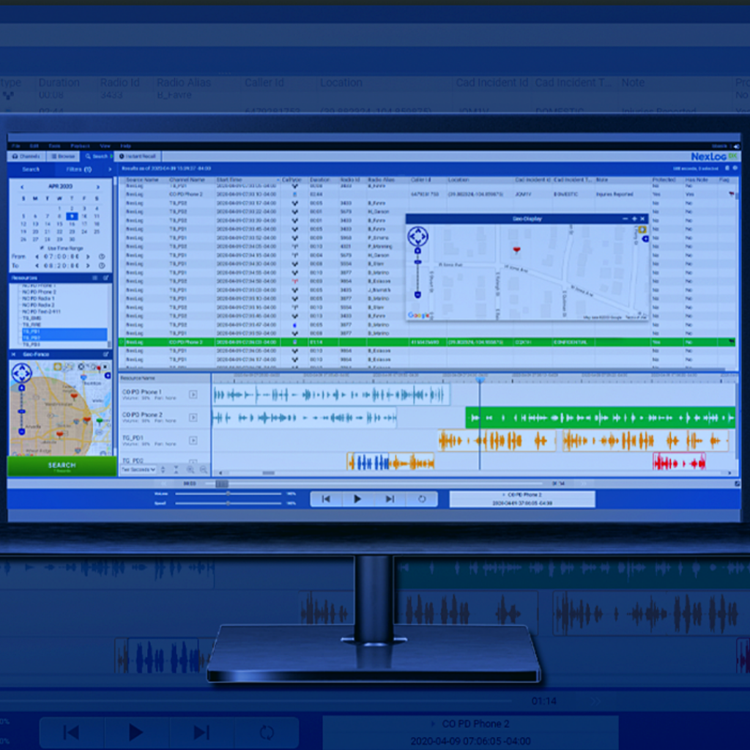The image size is (750, 750).
Task: Open the clock picker for To time
Action: click(x=101, y=266)
